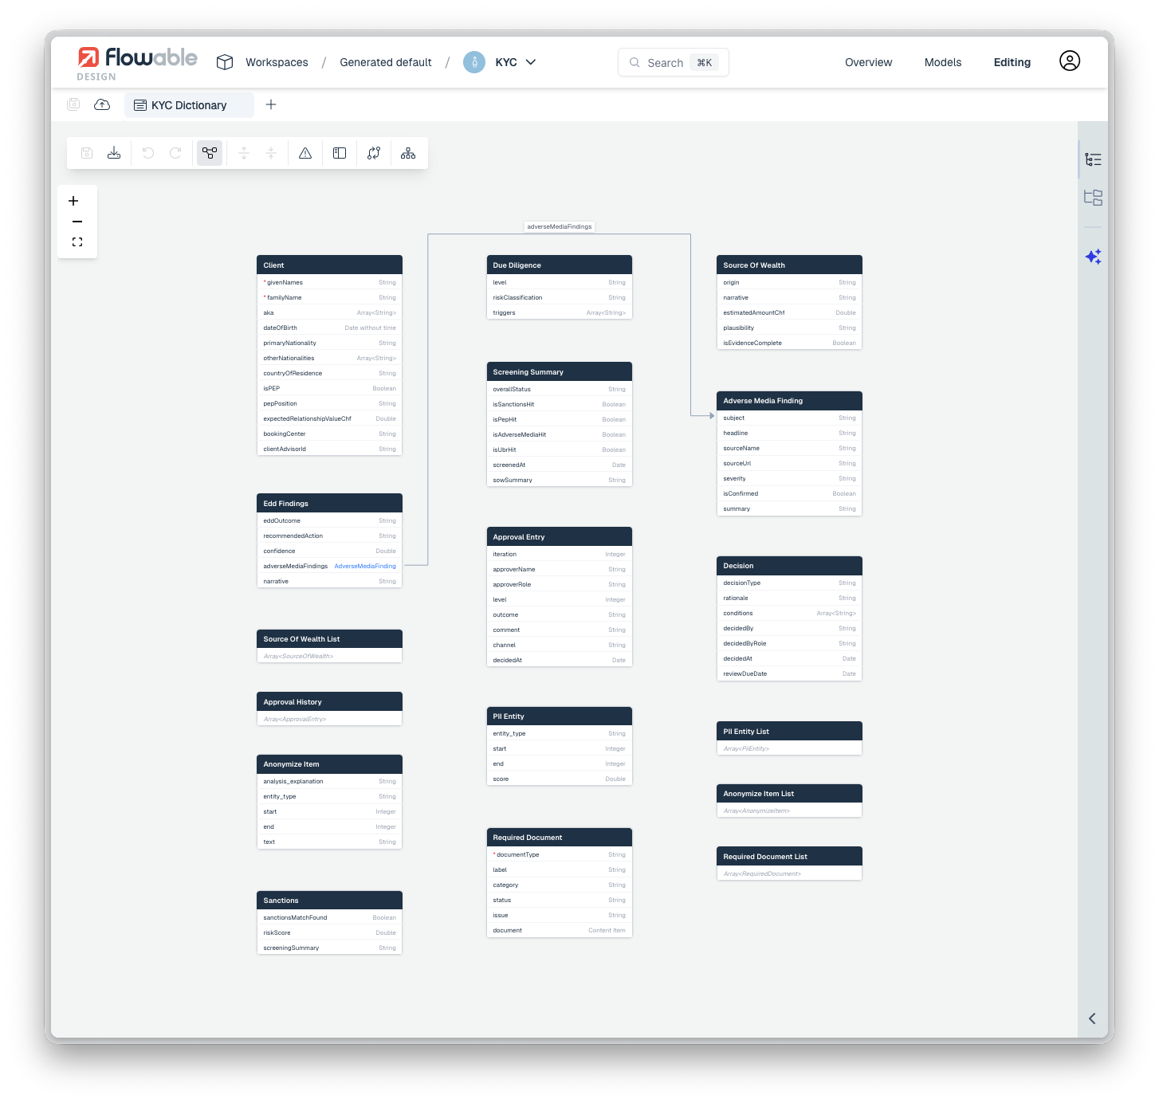Click the download export icon
Screen dimensions: 1159x1103
pos(114,153)
